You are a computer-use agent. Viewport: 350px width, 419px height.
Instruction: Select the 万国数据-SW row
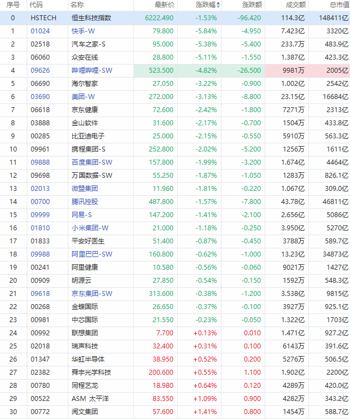(x=175, y=175)
